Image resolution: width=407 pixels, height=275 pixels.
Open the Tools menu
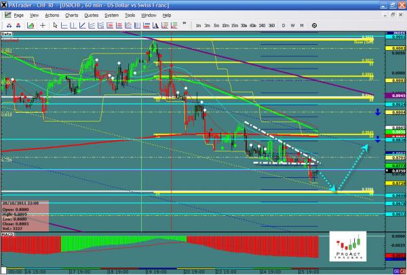coord(130,14)
